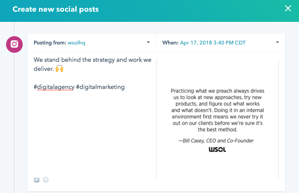
Task: Click the WSOL logo in the preview
Action: 217,150
